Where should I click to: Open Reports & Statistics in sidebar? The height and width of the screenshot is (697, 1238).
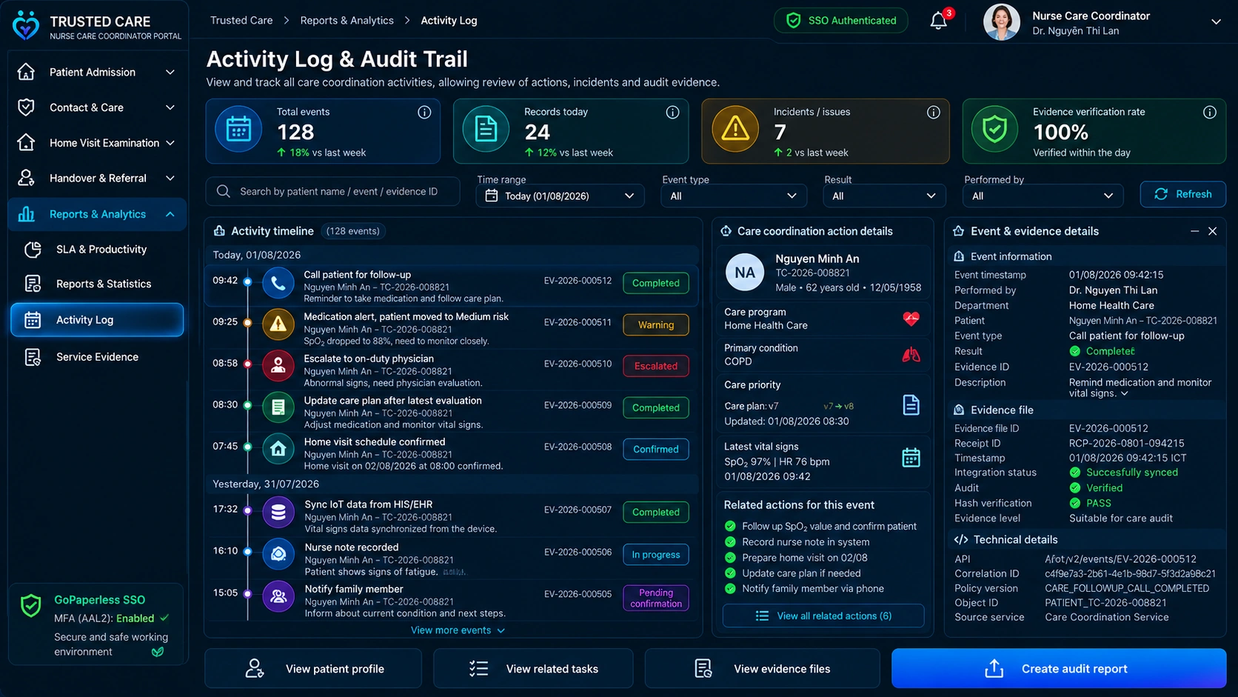click(97, 284)
